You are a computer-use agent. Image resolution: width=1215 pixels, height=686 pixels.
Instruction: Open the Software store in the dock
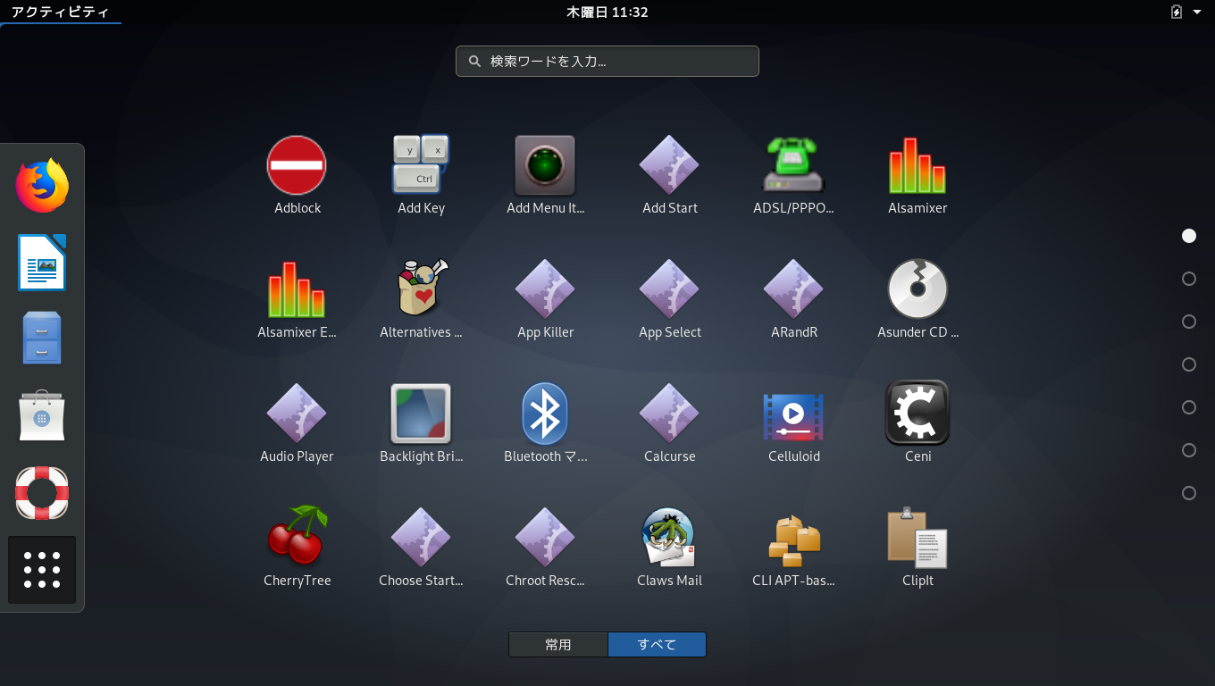click(x=42, y=415)
